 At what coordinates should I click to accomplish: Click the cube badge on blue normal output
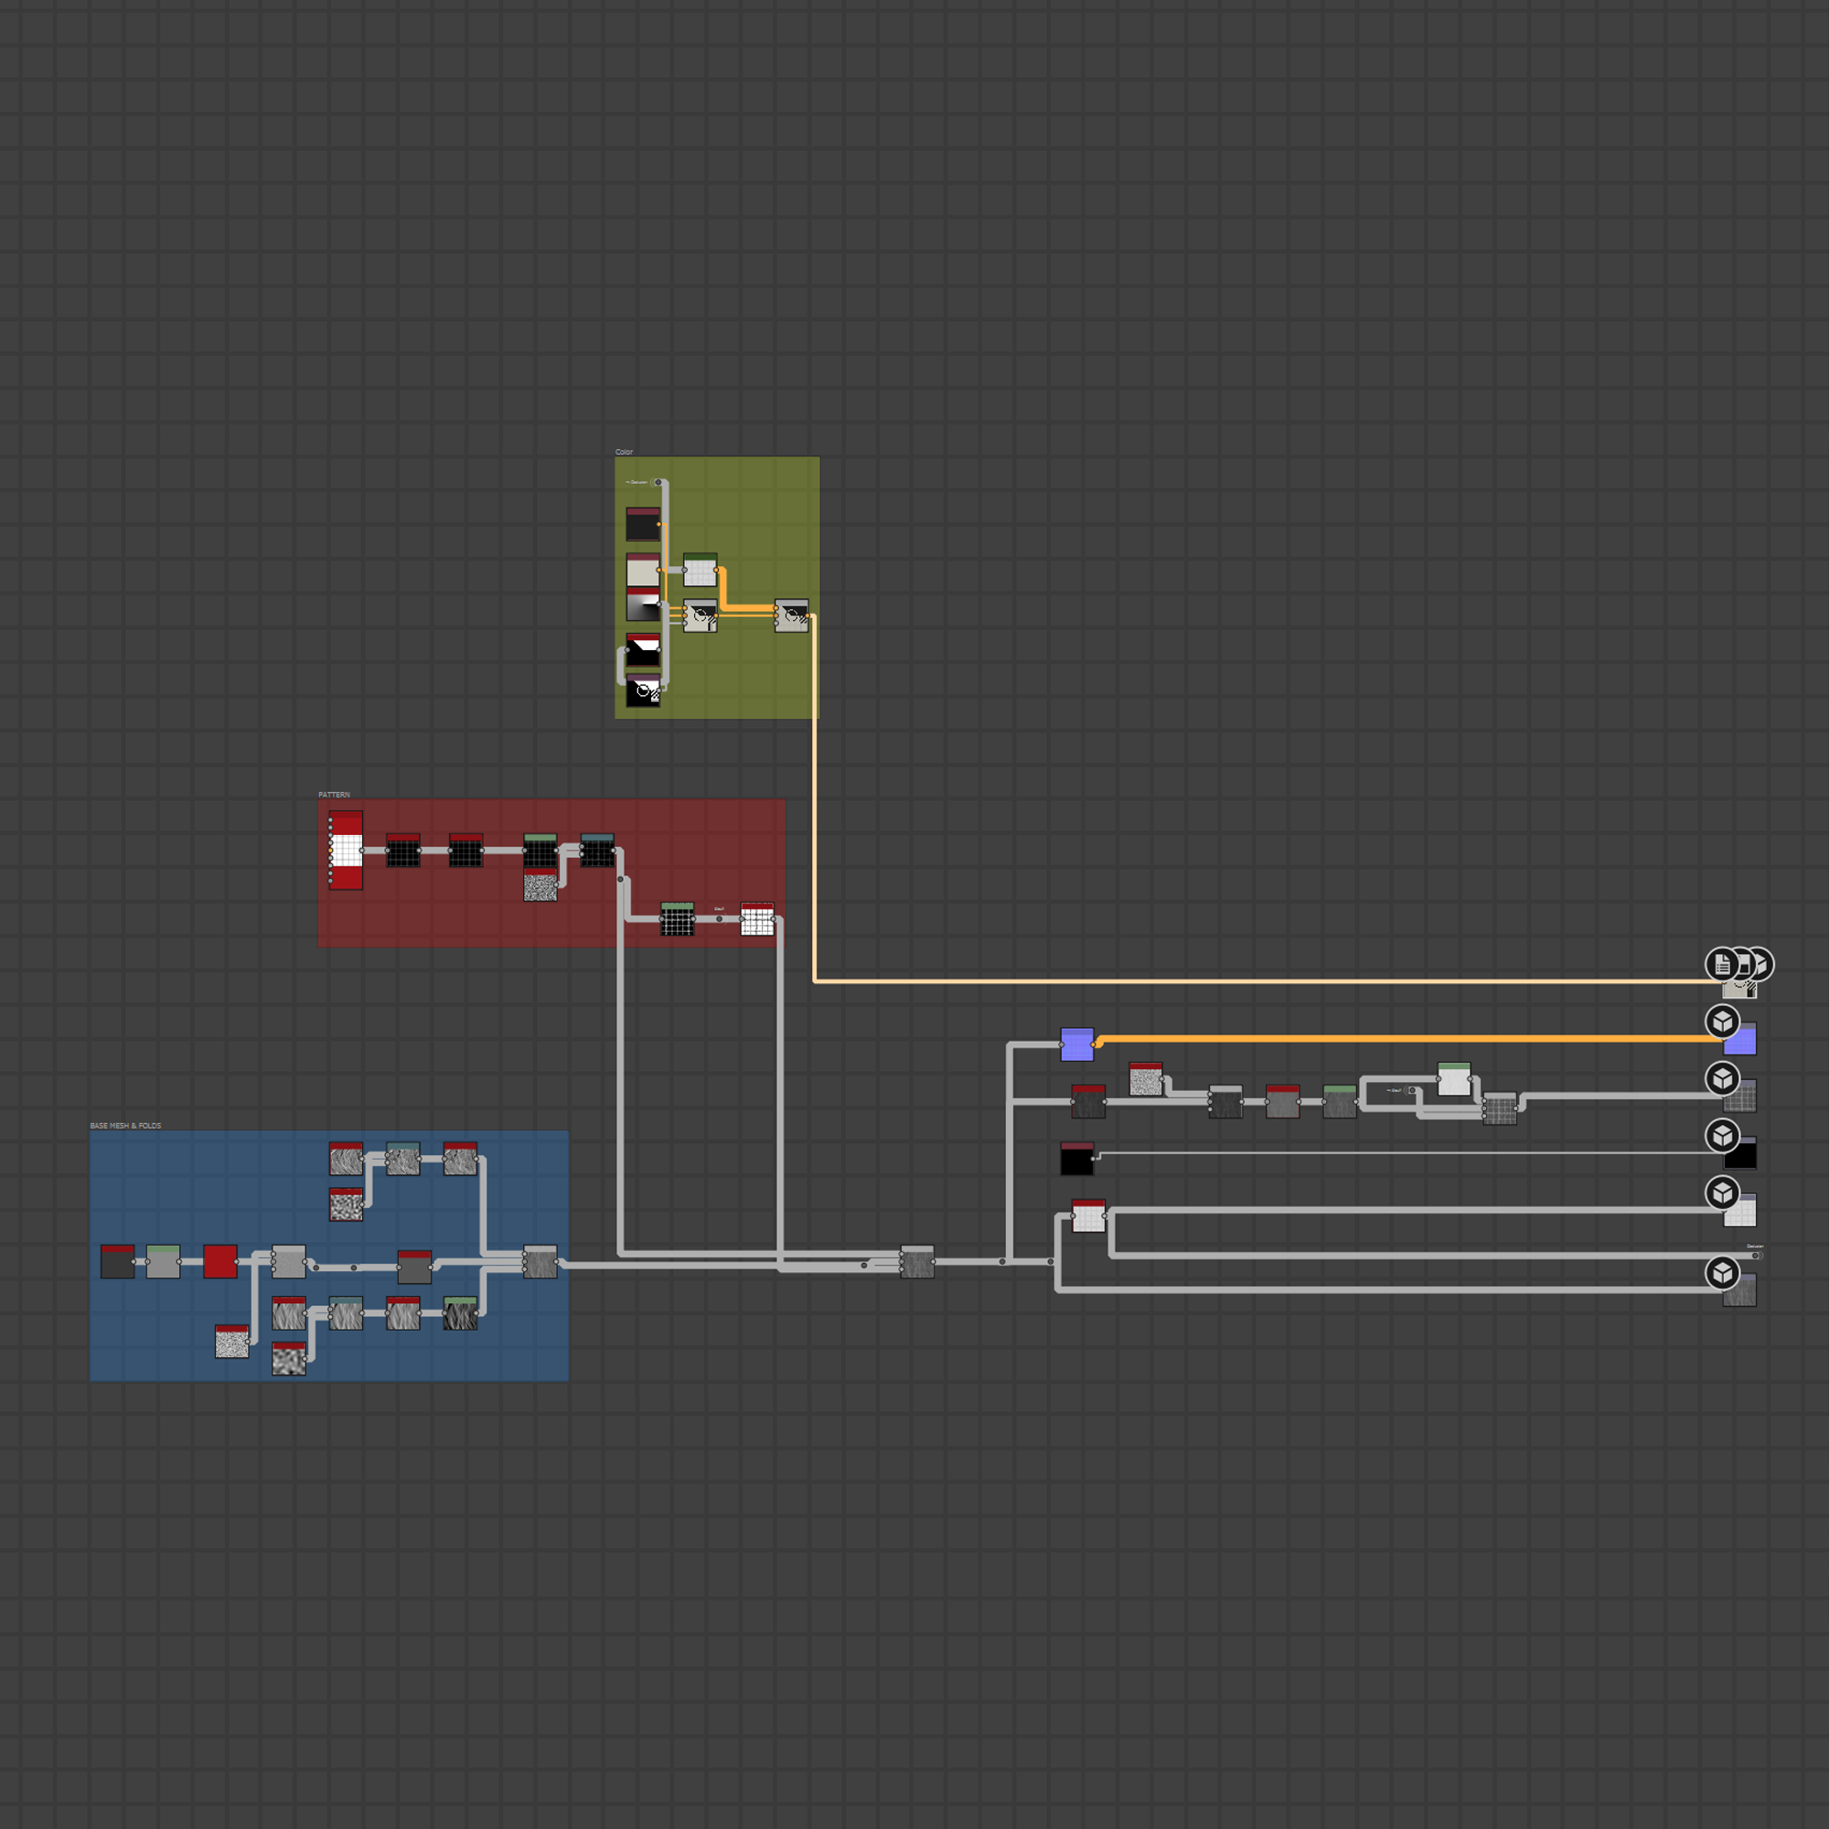point(1722,1021)
